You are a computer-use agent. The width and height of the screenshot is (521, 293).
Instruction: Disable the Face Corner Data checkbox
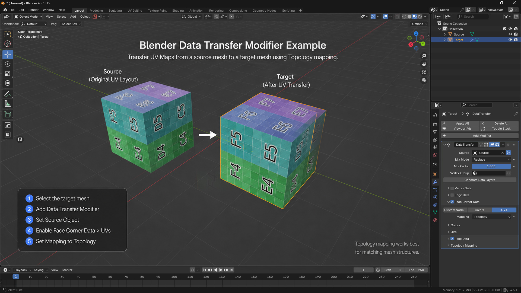pos(452,202)
